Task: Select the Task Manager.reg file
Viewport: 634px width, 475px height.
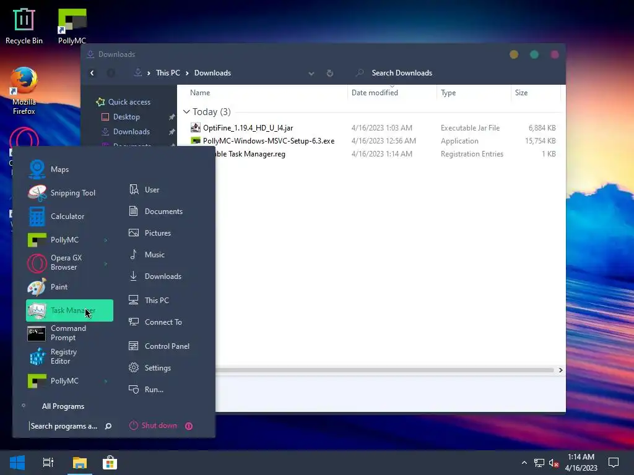Action: point(251,154)
